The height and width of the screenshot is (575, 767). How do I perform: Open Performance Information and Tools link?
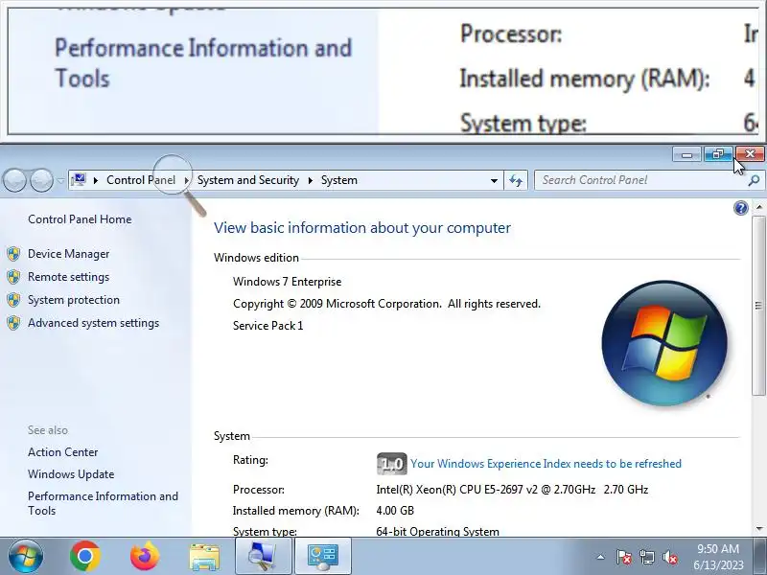click(x=103, y=503)
